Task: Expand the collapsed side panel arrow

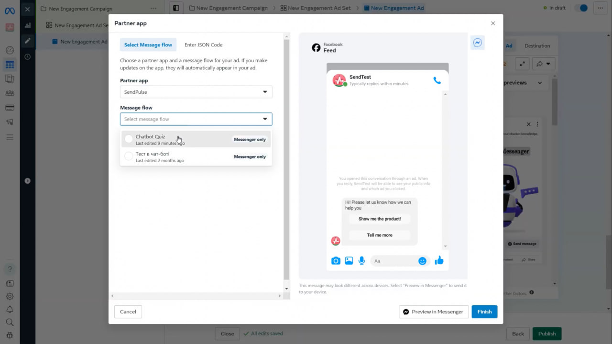Action: tap(27, 181)
